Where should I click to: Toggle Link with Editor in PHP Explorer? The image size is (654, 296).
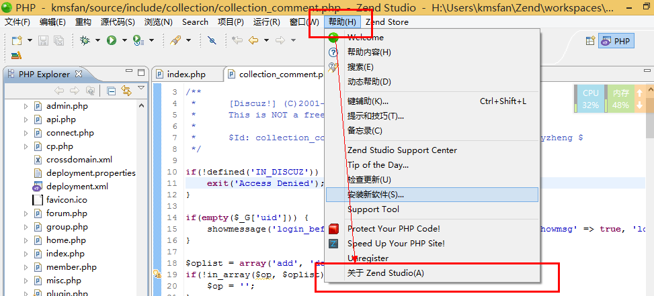coord(126,91)
